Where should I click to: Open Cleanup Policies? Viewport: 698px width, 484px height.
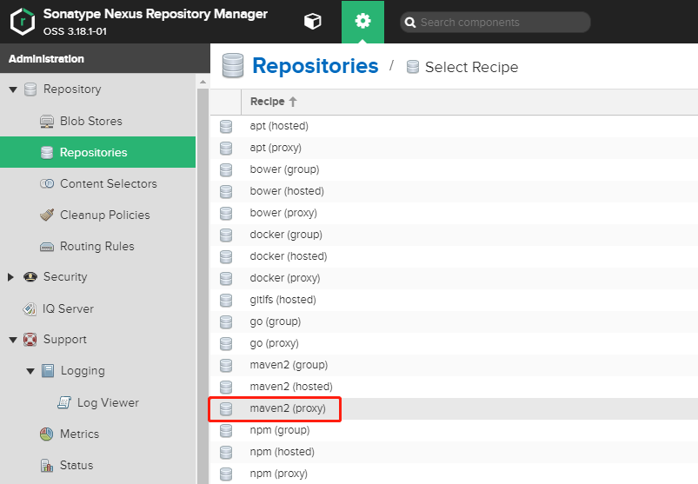click(104, 215)
